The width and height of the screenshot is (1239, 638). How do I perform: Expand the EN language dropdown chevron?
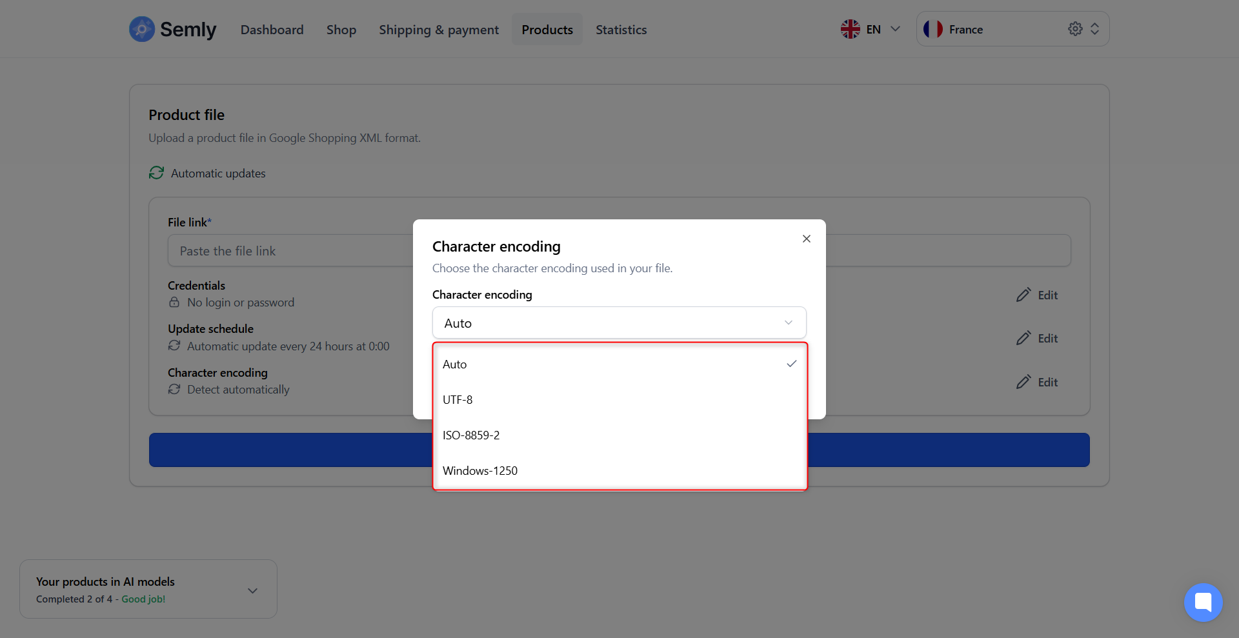pos(895,29)
